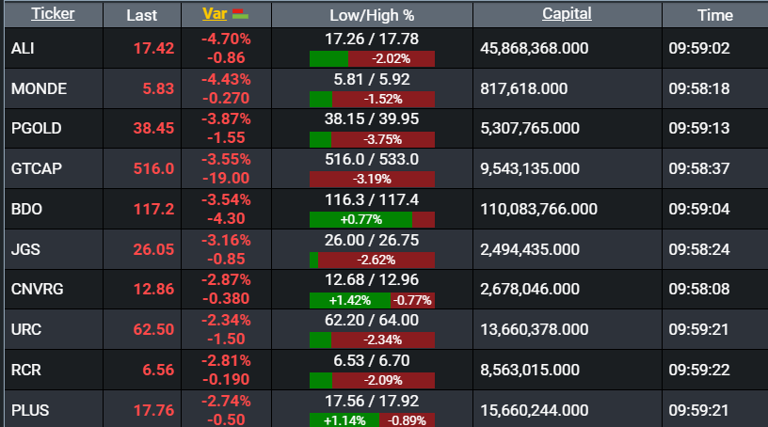The width and height of the screenshot is (768, 427).
Task: Click MONDE capital 817,618.000
Action: pos(523,88)
